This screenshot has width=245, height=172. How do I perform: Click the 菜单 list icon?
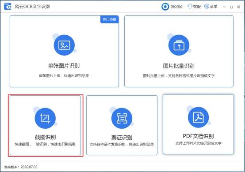tap(207, 6)
